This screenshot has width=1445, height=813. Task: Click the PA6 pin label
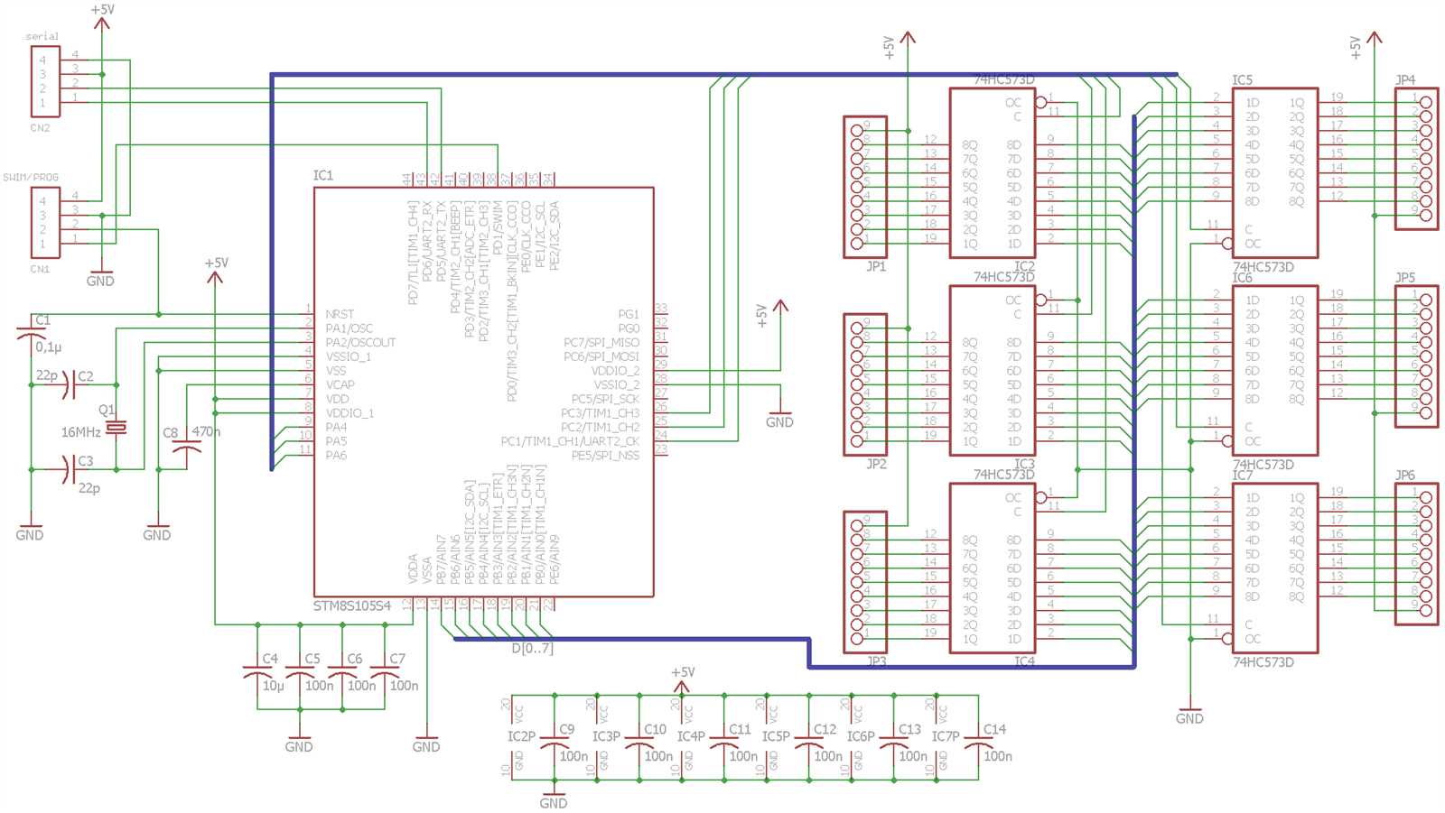tap(336, 456)
